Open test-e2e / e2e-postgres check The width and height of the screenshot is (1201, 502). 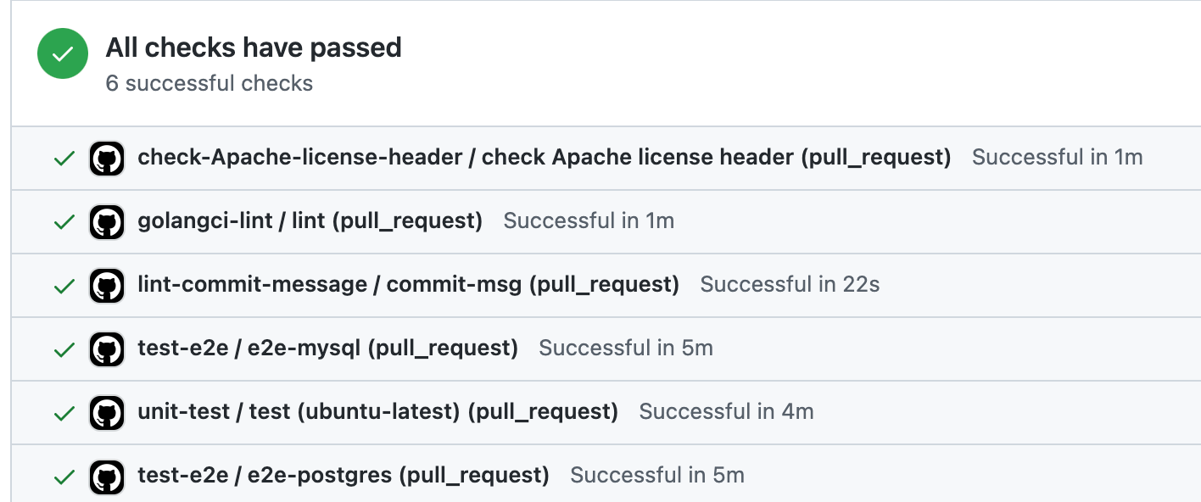click(343, 476)
